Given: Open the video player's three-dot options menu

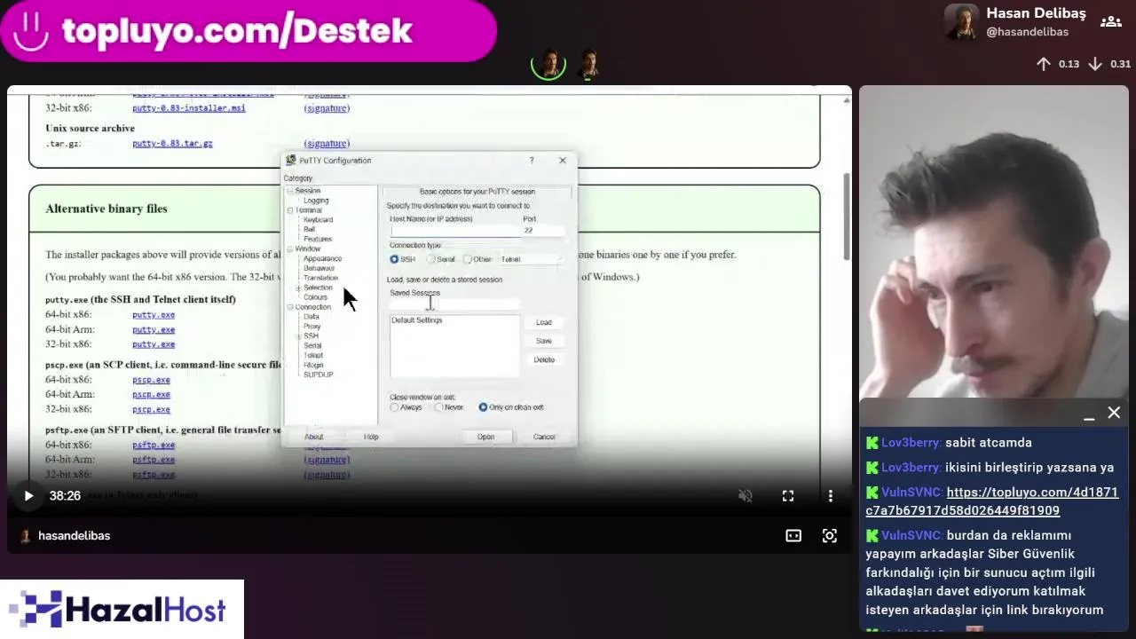Looking at the screenshot, I should pos(831,496).
